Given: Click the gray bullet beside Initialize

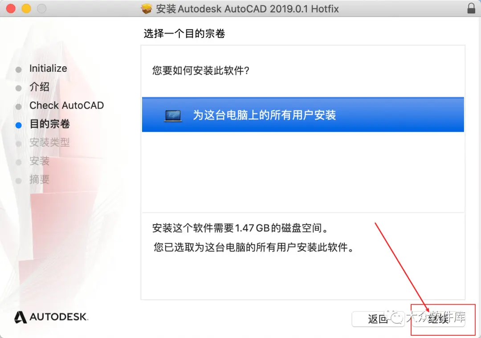Looking at the screenshot, I should point(18,70).
